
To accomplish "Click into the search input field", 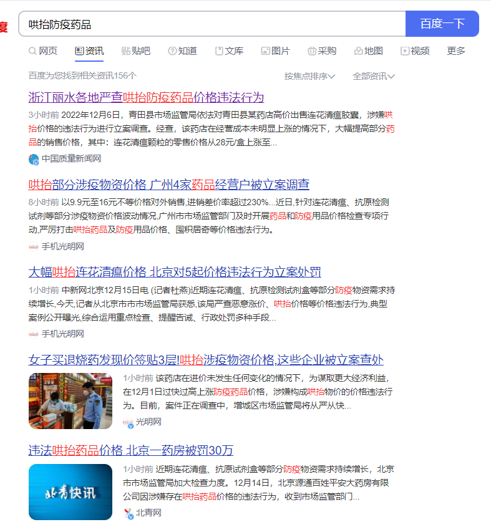I will [212, 24].
